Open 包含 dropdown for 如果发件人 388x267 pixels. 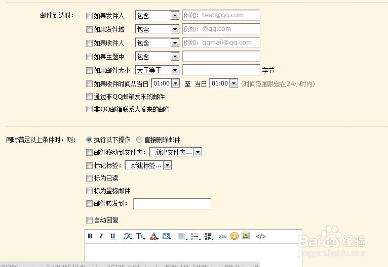pyautogui.click(x=157, y=16)
